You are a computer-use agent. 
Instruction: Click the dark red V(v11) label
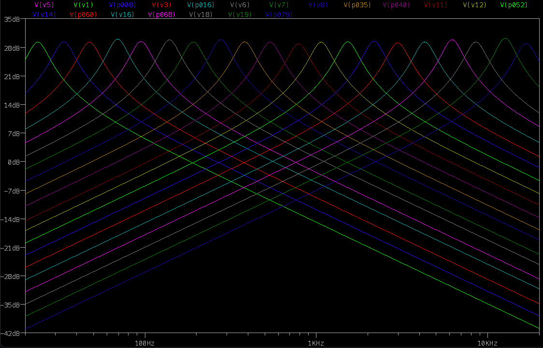(436, 5)
